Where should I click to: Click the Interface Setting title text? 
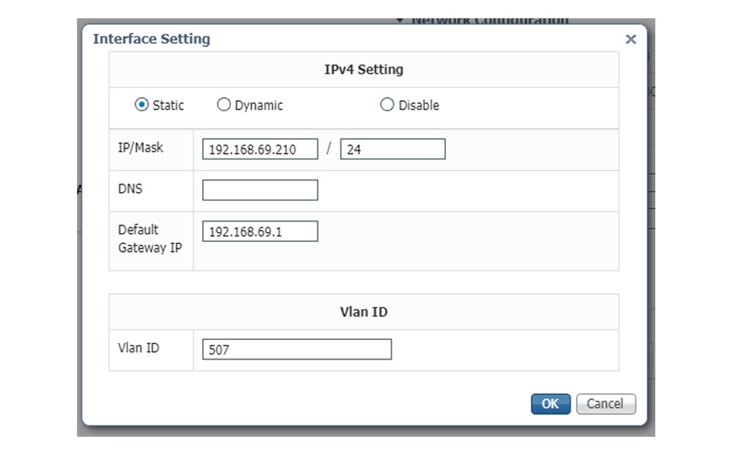point(151,39)
